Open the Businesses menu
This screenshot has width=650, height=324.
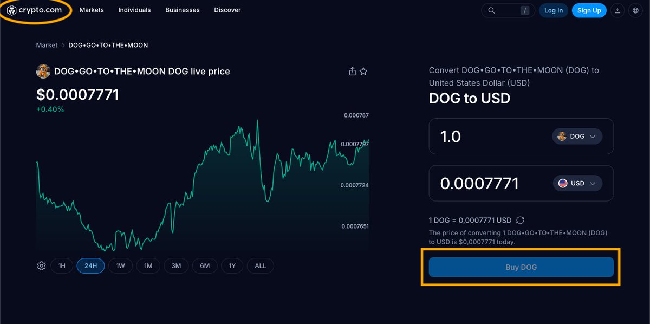point(183,10)
